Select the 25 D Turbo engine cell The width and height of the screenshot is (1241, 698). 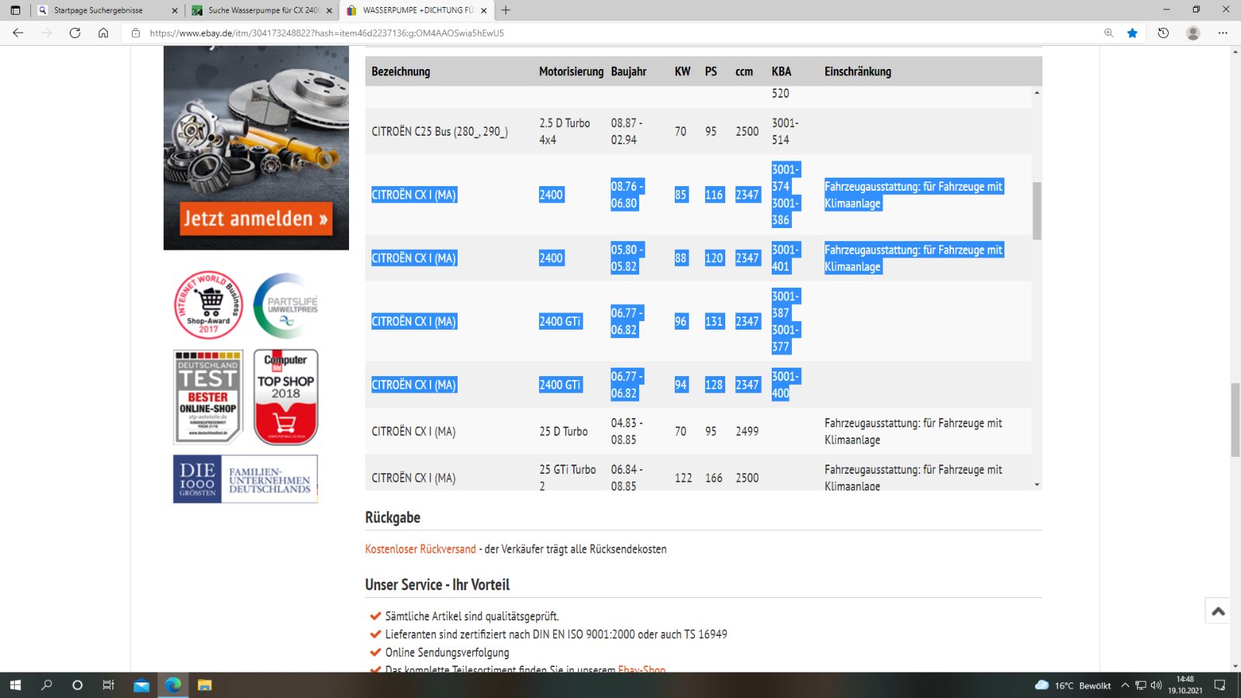(x=564, y=431)
